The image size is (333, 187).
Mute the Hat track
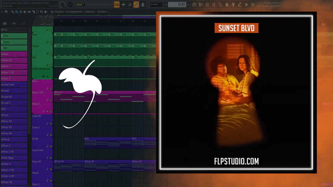pos(51,65)
